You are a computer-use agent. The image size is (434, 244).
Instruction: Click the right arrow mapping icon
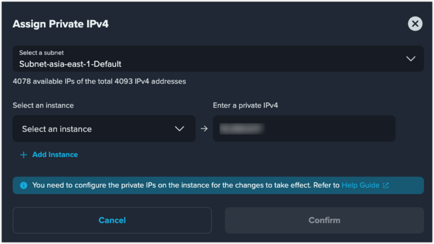(x=204, y=129)
